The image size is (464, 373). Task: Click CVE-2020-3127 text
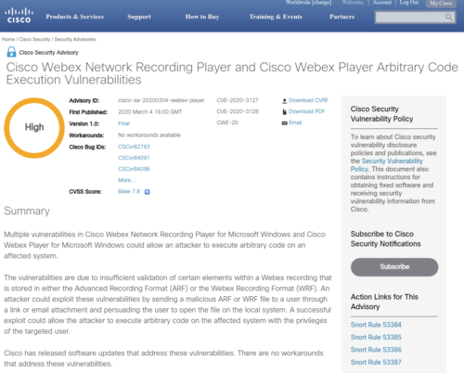pyautogui.click(x=238, y=100)
